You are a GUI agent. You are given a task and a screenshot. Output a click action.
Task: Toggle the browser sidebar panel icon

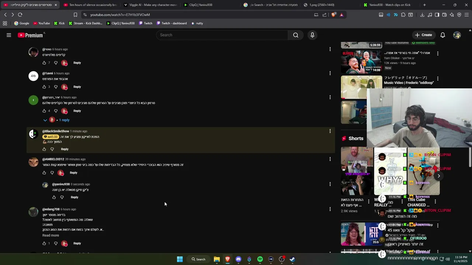pyautogui.click(x=437, y=15)
